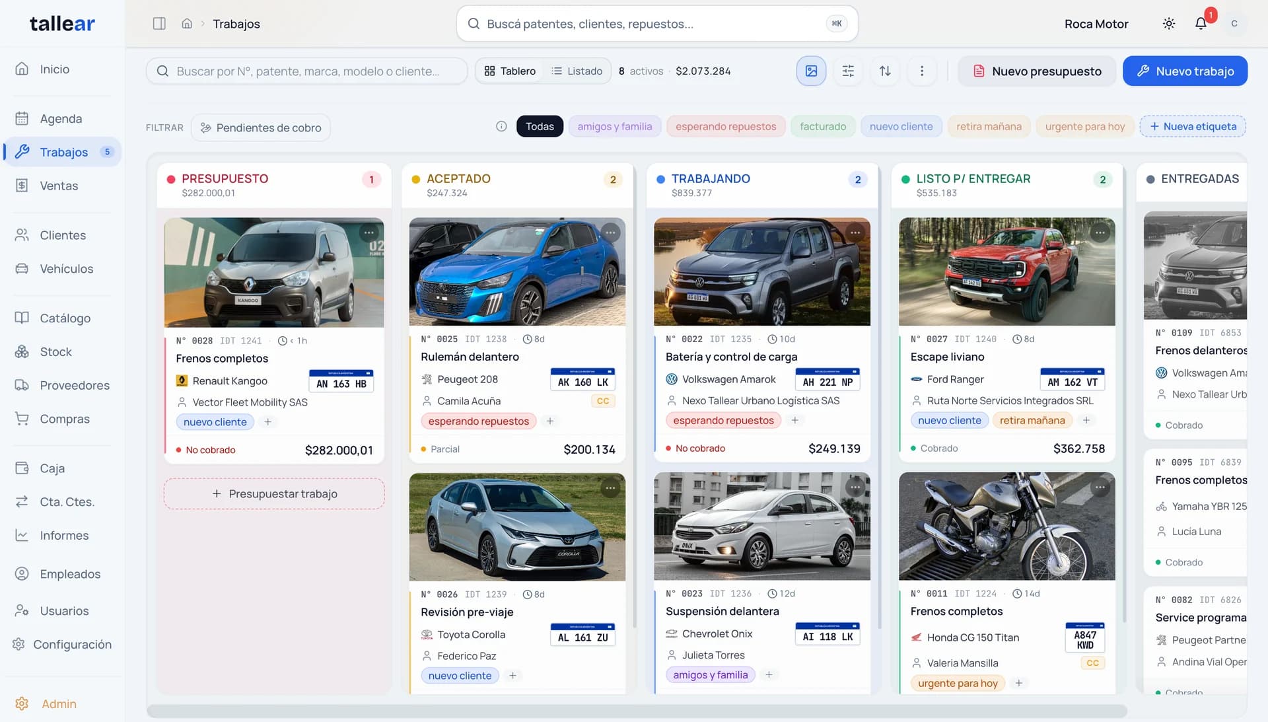Toggle the sidebar panel icon
The image size is (1268, 722).
tap(159, 24)
